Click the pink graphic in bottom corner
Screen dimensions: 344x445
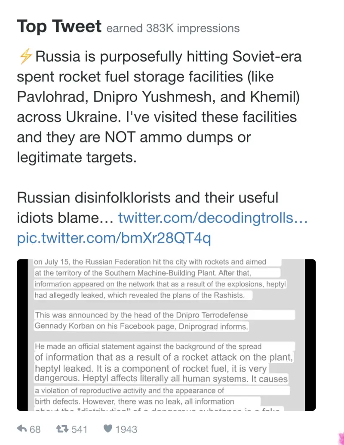[x=340, y=436]
